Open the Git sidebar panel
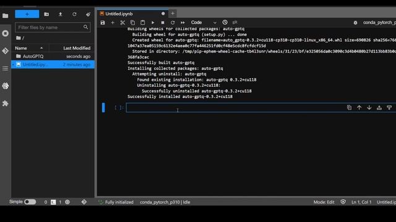Viewport: 396px width, 222px height. point(6,51)
